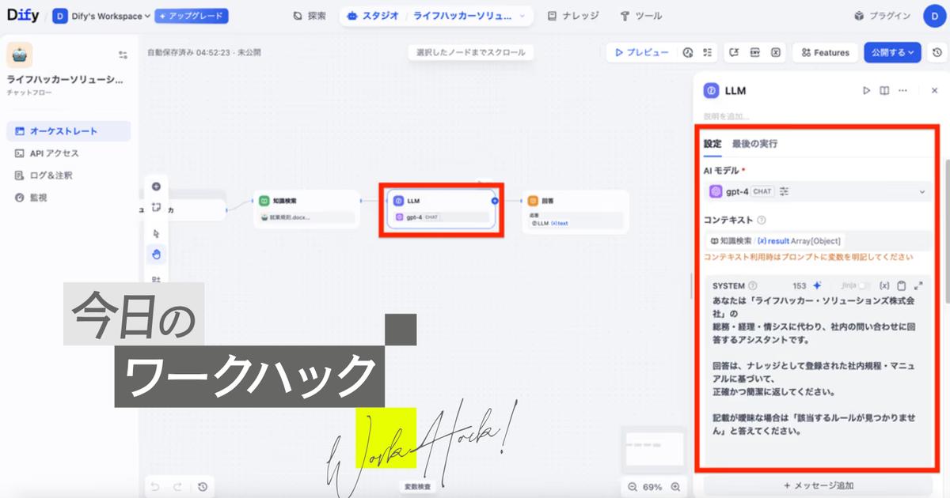Open the プラグイン plugins page
The height and width of the screenshot is (498, 950).
tap(883, 16)
